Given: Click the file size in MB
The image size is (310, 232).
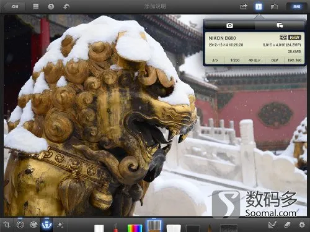Looking at the screenshot, I should (x=294, y=51).
